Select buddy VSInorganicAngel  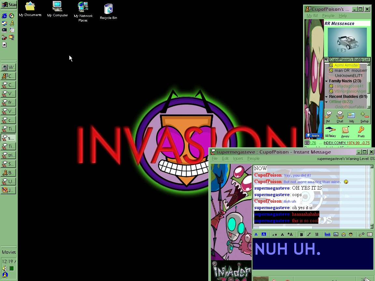(x=350, y=91)
